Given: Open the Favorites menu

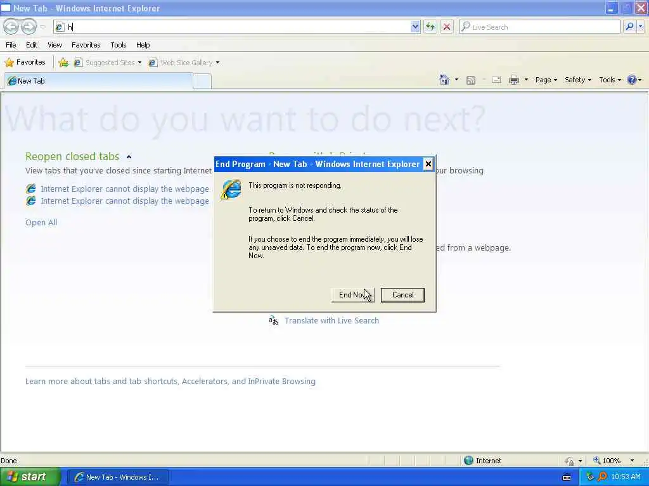Looking at the screenshot, I should point(86,45).
